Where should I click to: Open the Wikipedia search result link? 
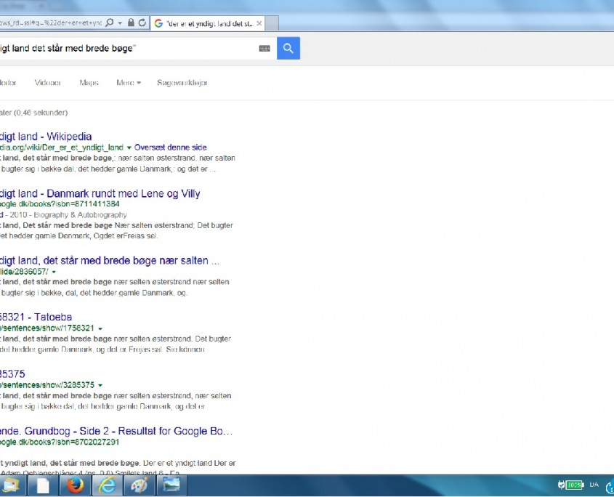(45, 136)
